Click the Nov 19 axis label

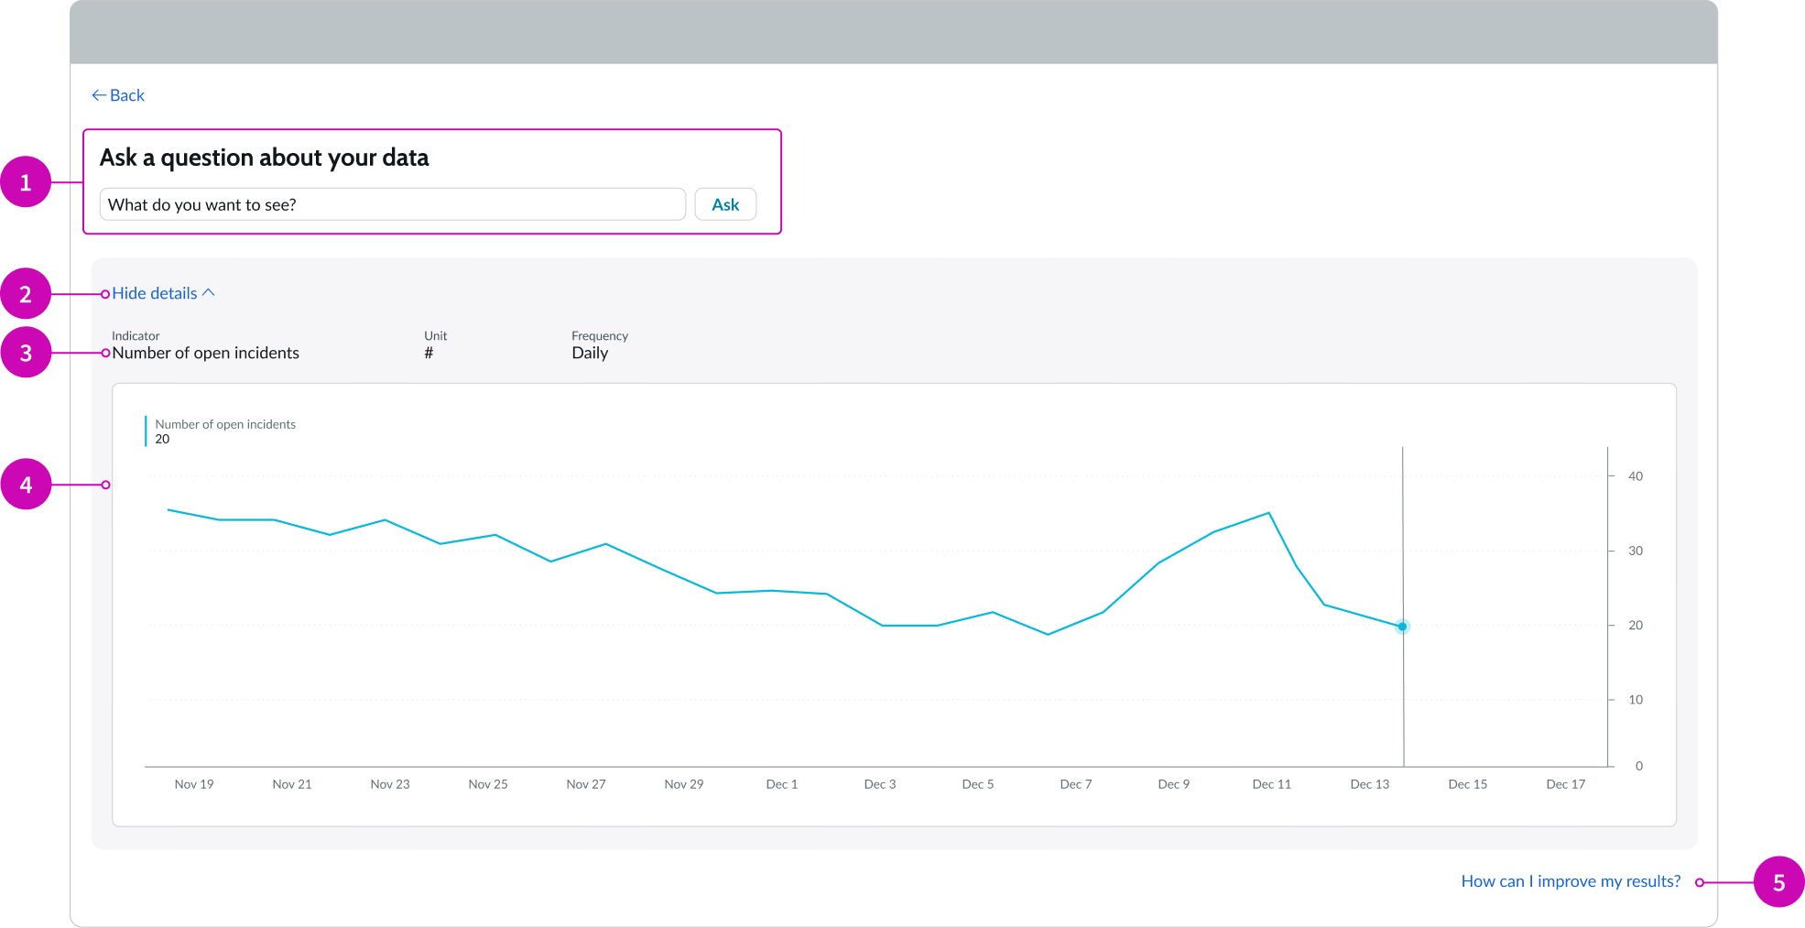[194, 783]
